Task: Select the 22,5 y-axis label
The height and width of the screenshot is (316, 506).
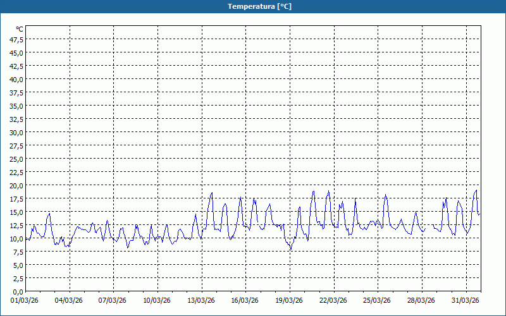Action: (17, 173)
